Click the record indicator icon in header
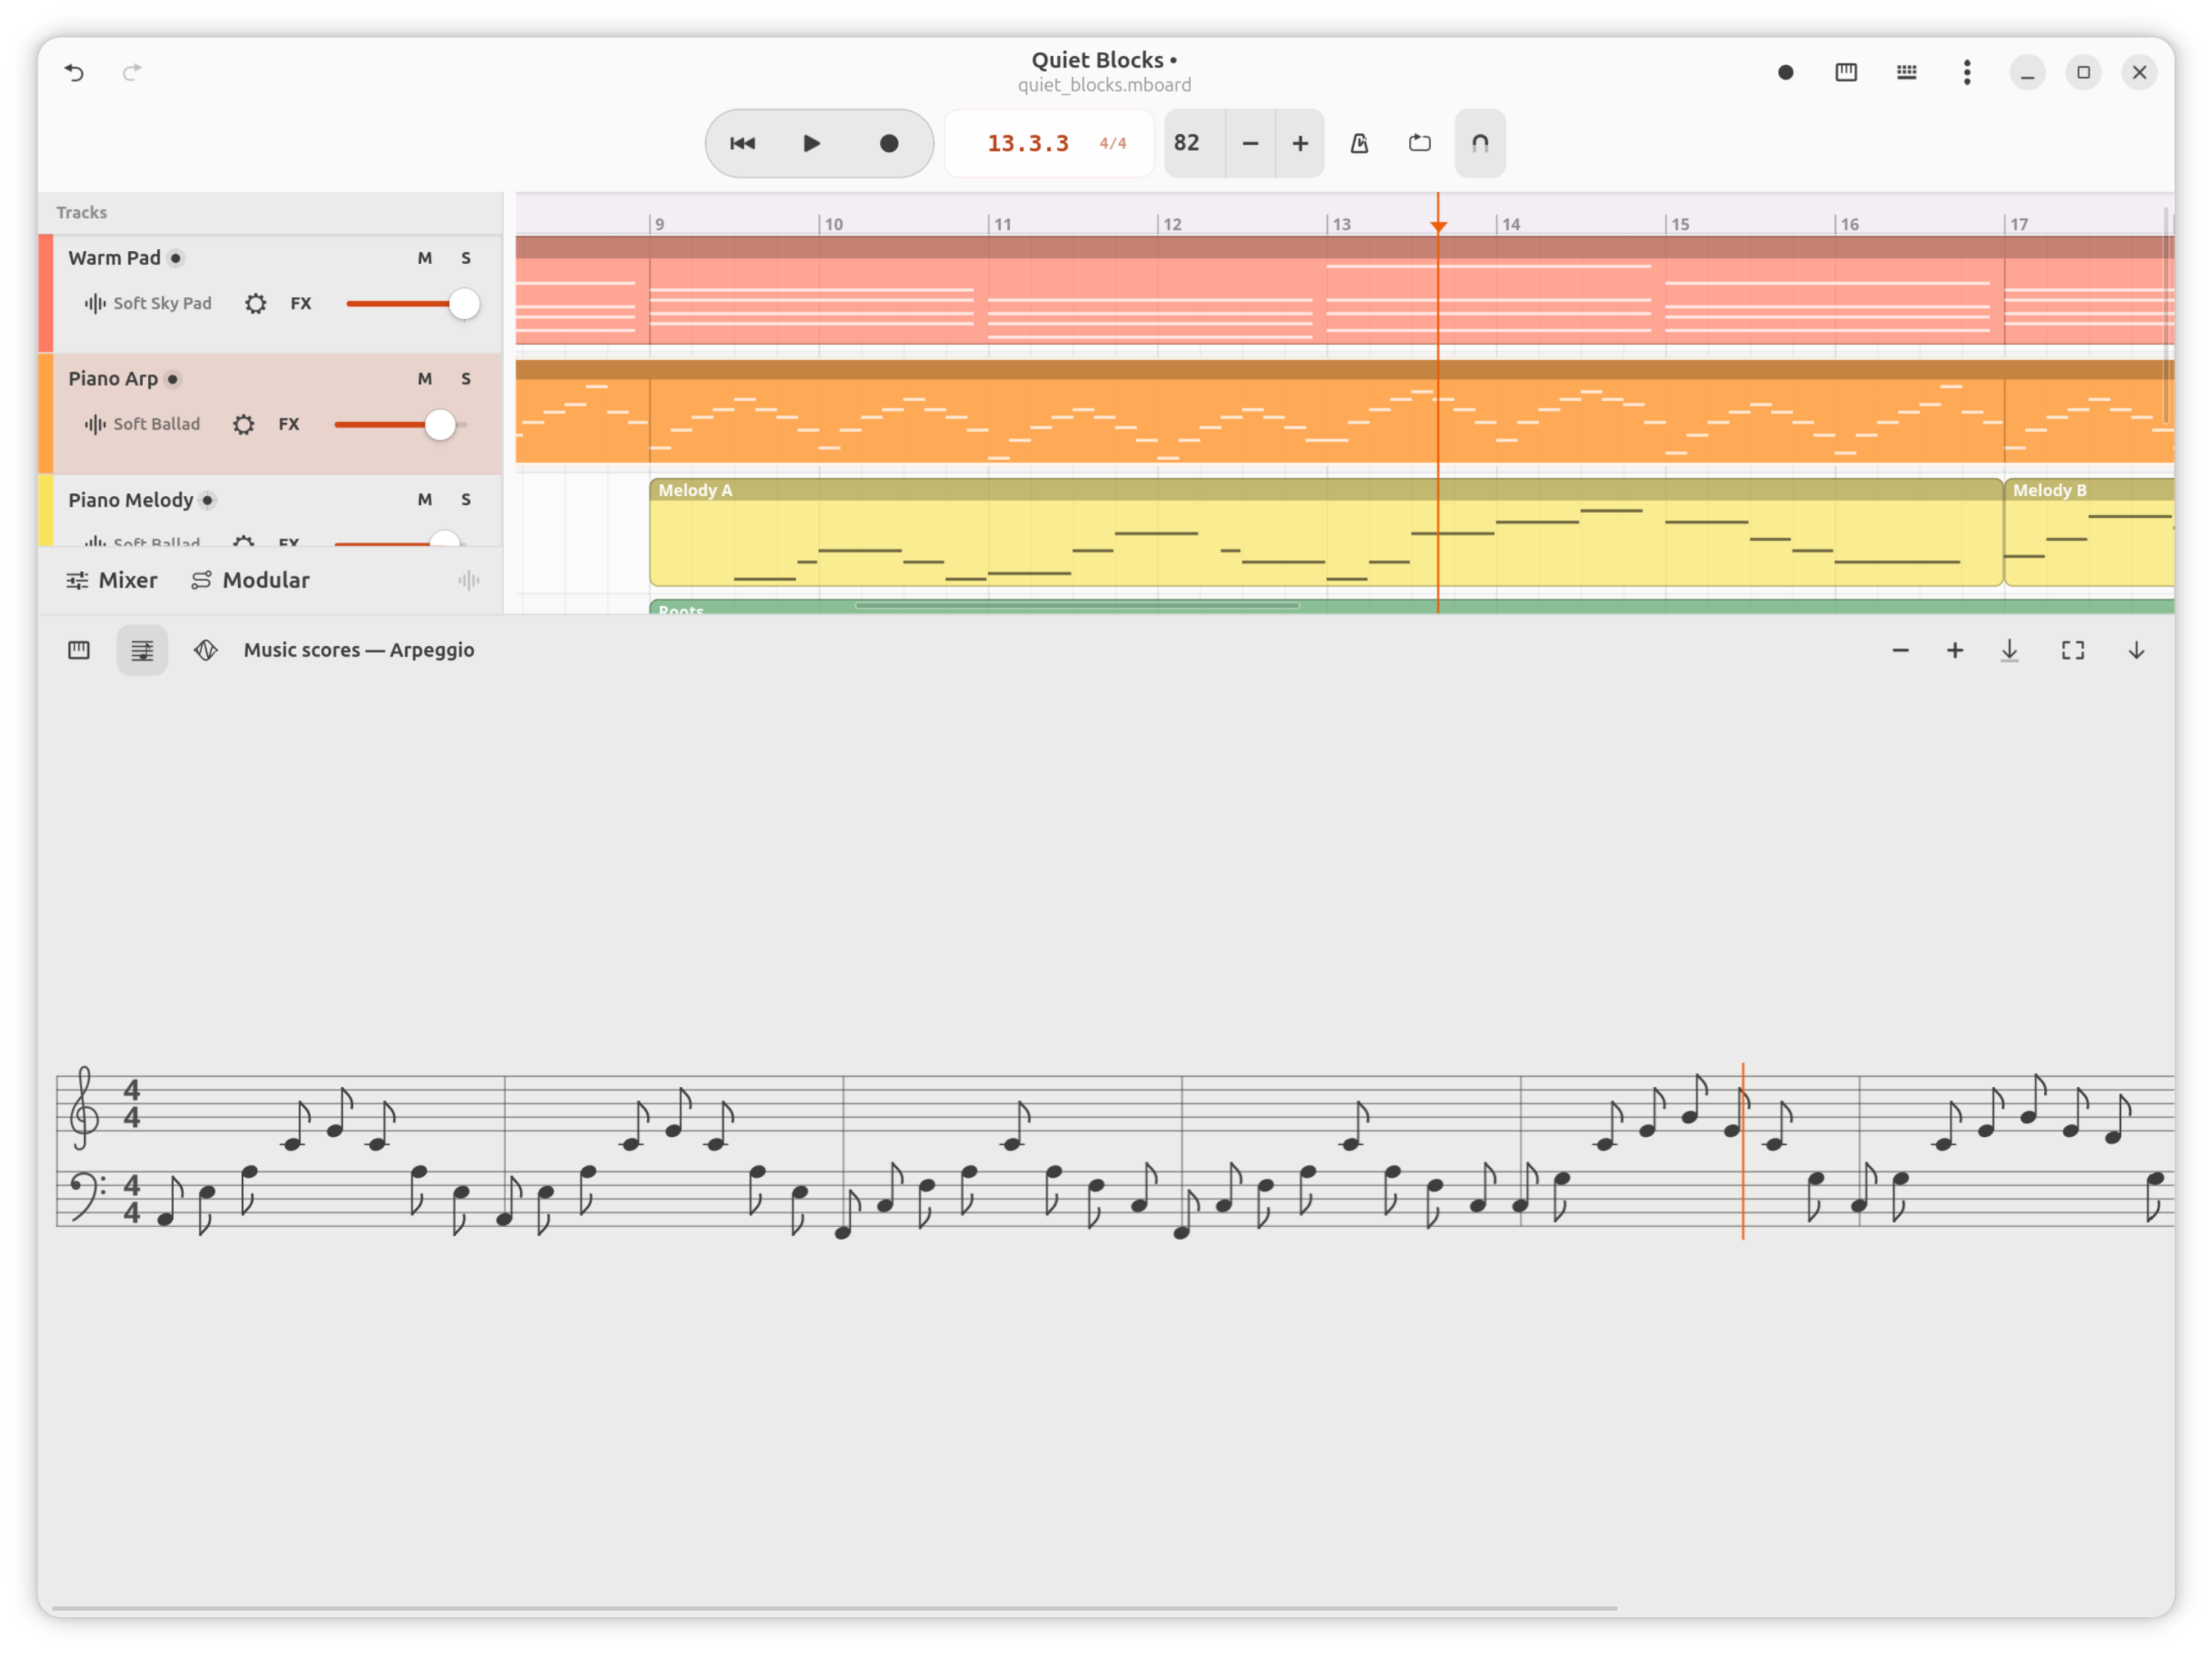Viewport: 2212px width, 1655px height. coord(1785,72)
